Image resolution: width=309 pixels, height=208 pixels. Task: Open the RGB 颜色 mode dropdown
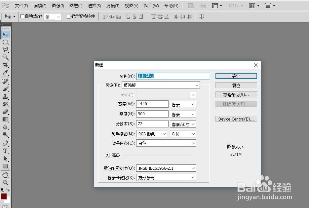pos(152,134)
